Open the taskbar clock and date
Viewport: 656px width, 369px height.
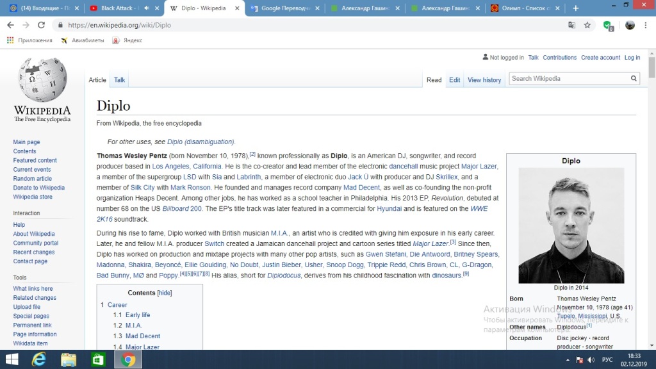634,360
